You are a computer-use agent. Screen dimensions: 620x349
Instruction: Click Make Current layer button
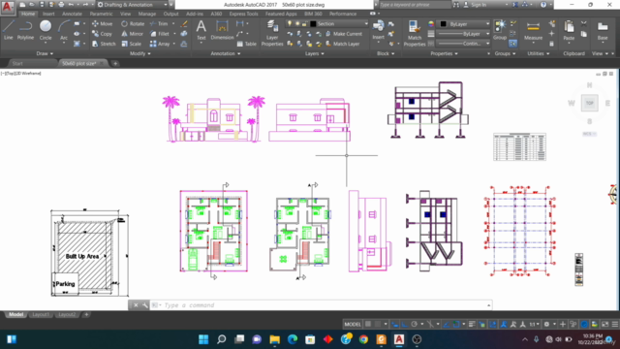(x=343, y=34)
